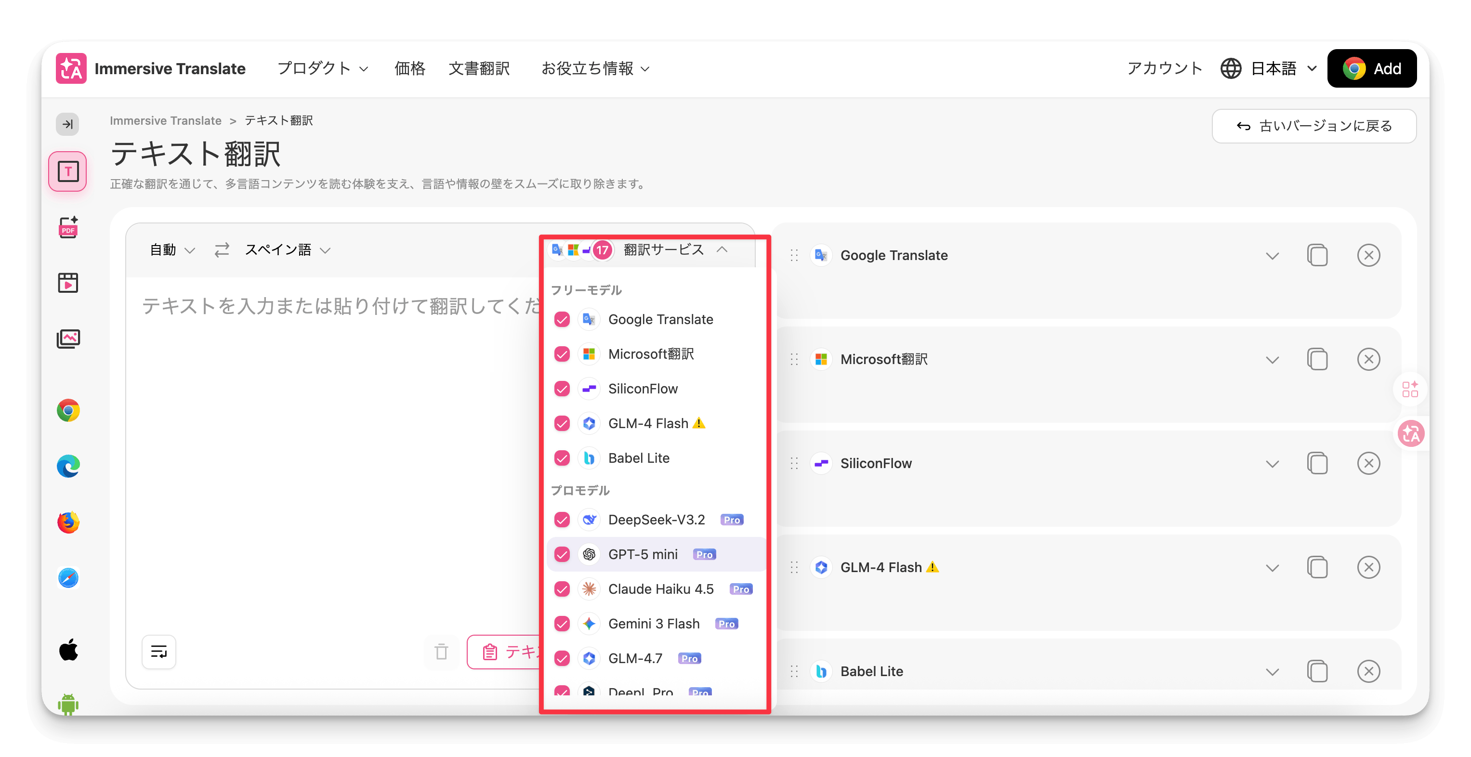
Task: Select the text translation sidebar icon
Action: (x=67, y=171)
